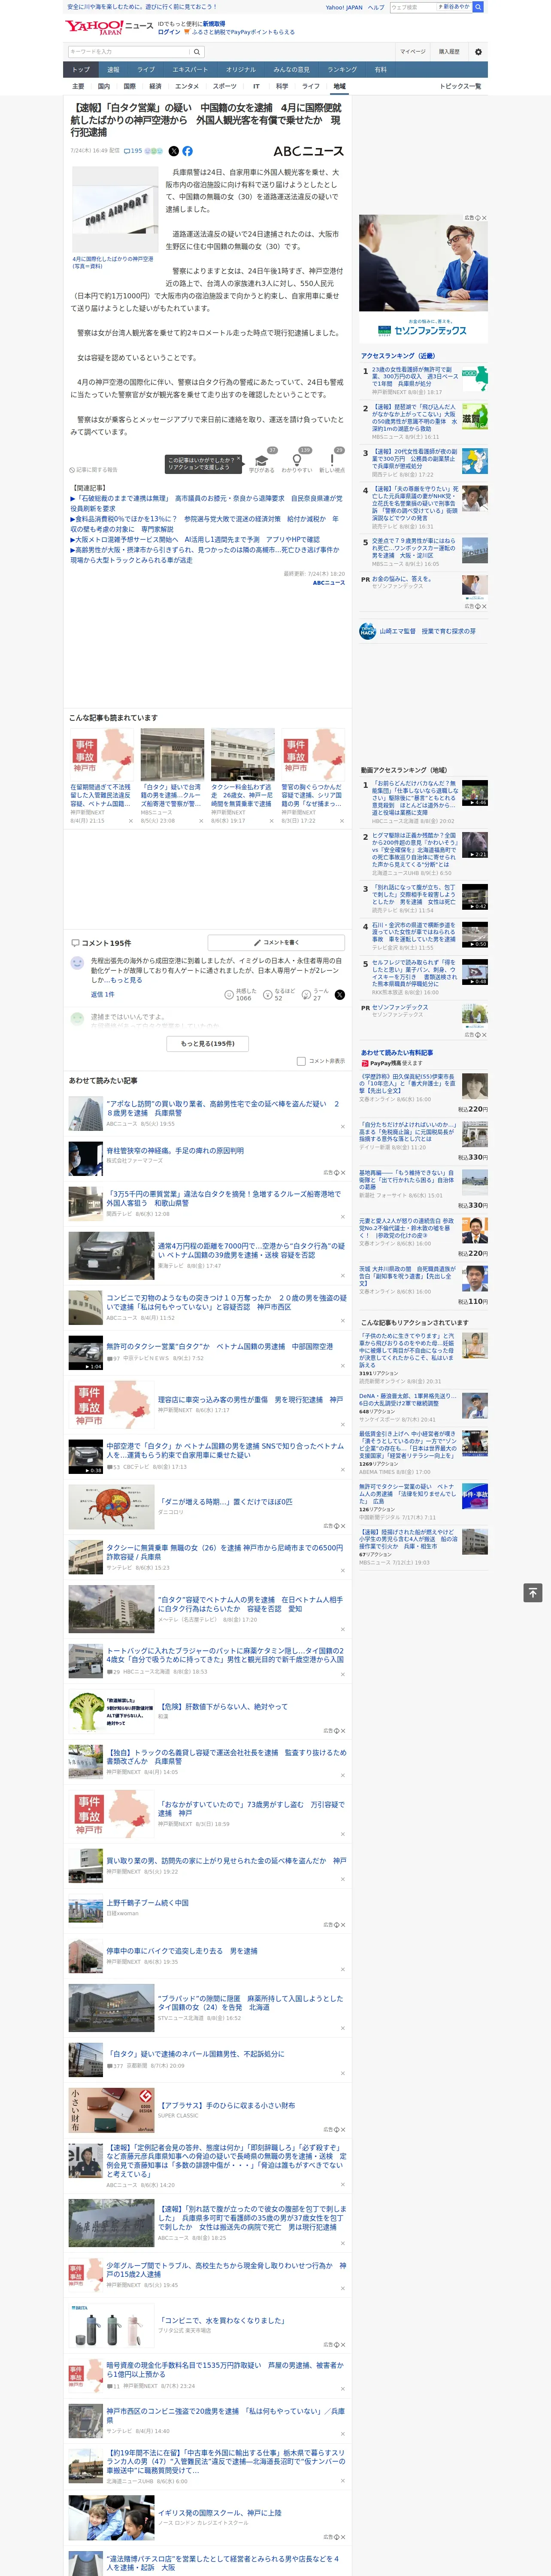Open 理容店に車突っ込み客の男性が重傷 article
This screenshot has height=2576, width=551.
tap(250, 1400)
